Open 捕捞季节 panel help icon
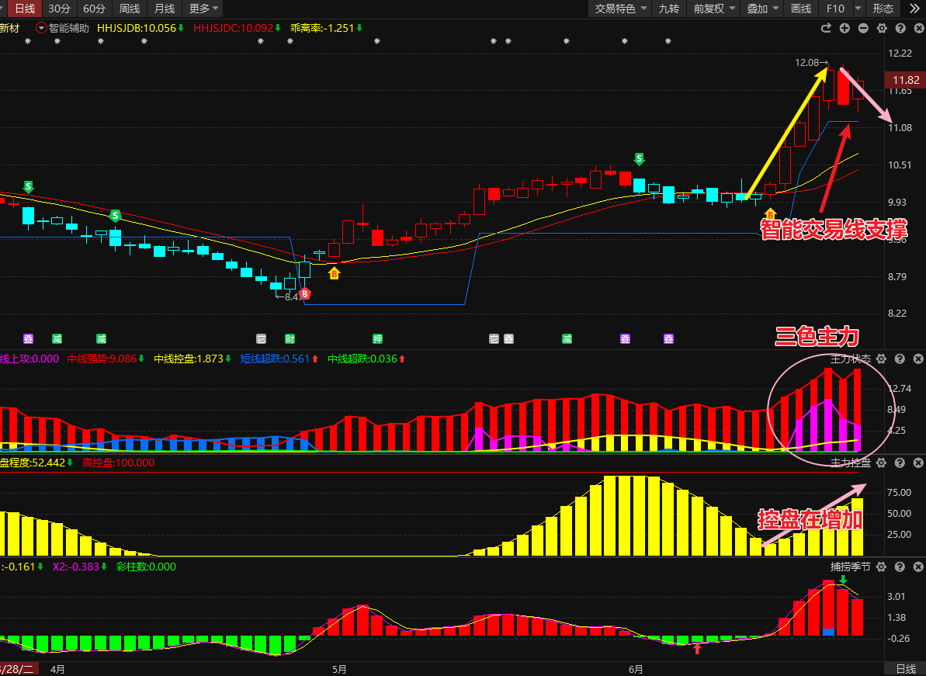 pyautogui.click(x=900, y=567)
